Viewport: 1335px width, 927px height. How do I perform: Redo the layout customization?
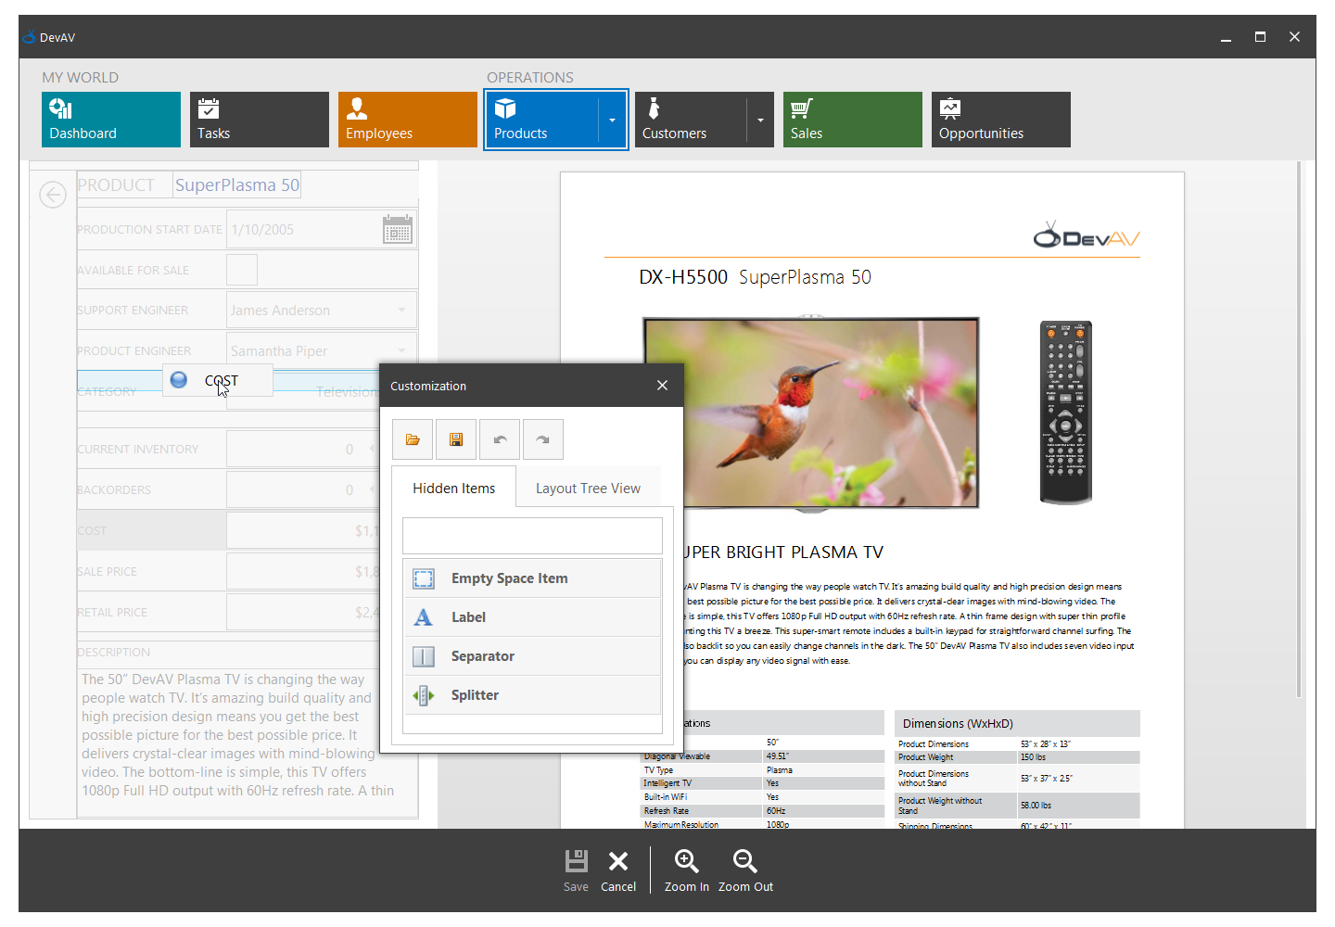[x=543, y=439]
